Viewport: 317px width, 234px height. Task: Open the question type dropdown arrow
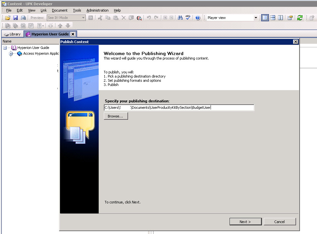click(x=43, y=26)
